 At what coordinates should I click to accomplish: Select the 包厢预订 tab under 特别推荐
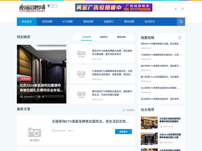(104, 37)
